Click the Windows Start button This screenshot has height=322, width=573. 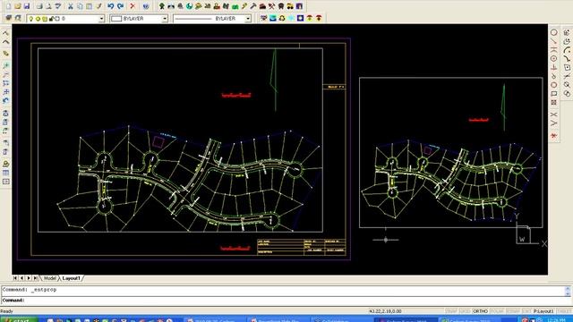19,320
